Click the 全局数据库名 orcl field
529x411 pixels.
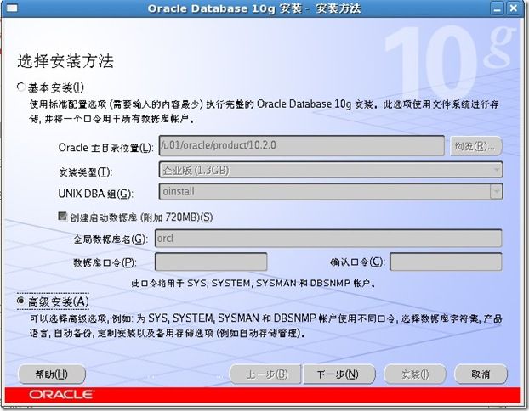pyautogui.click(x=328, y=238)
